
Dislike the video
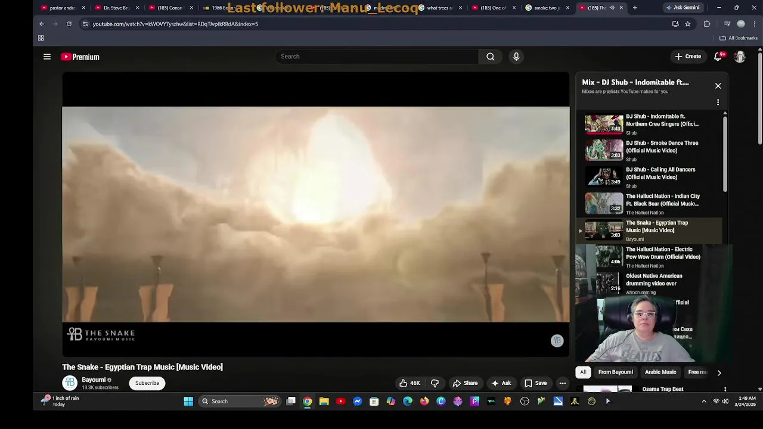(435, 383)
